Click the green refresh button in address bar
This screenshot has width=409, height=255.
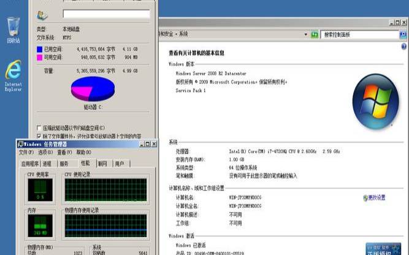point(315,34)
